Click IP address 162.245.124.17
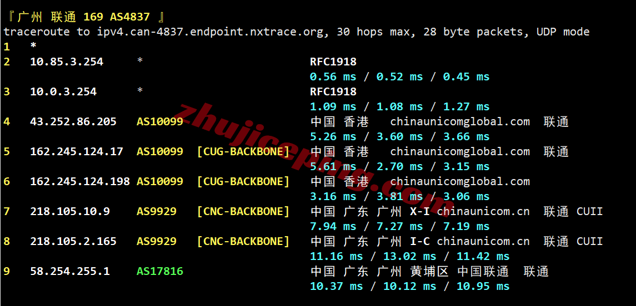Image resolution: width=636 pixels, height=306 pixels. pyautogui.click(x=77, y=151)
